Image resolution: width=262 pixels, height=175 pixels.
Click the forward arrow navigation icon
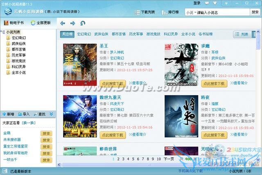(x=73, y=23)
